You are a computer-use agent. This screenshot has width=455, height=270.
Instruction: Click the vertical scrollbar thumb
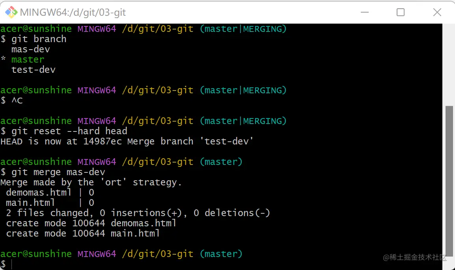point(449,181)
